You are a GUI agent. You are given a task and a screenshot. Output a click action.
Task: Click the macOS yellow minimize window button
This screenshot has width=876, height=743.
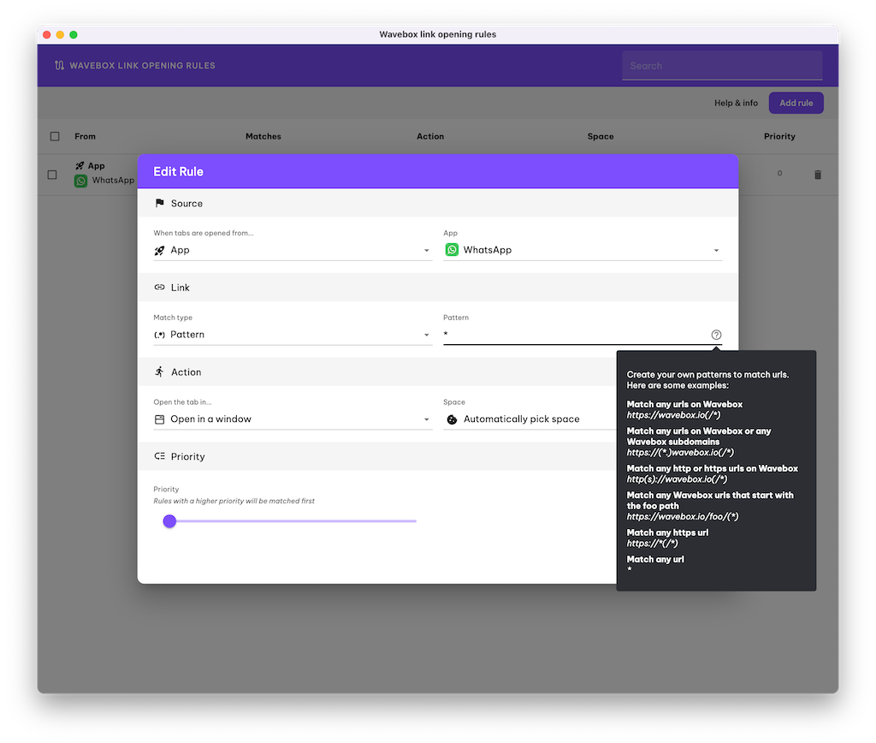pos(60,34)
